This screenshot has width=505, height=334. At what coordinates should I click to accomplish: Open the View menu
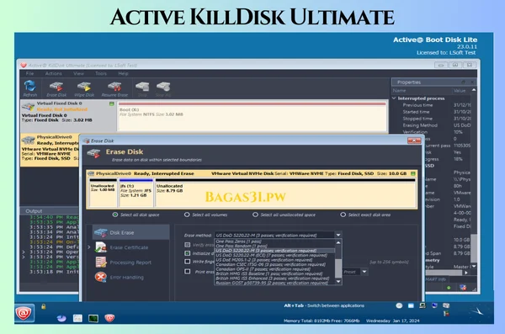point(78,73)
